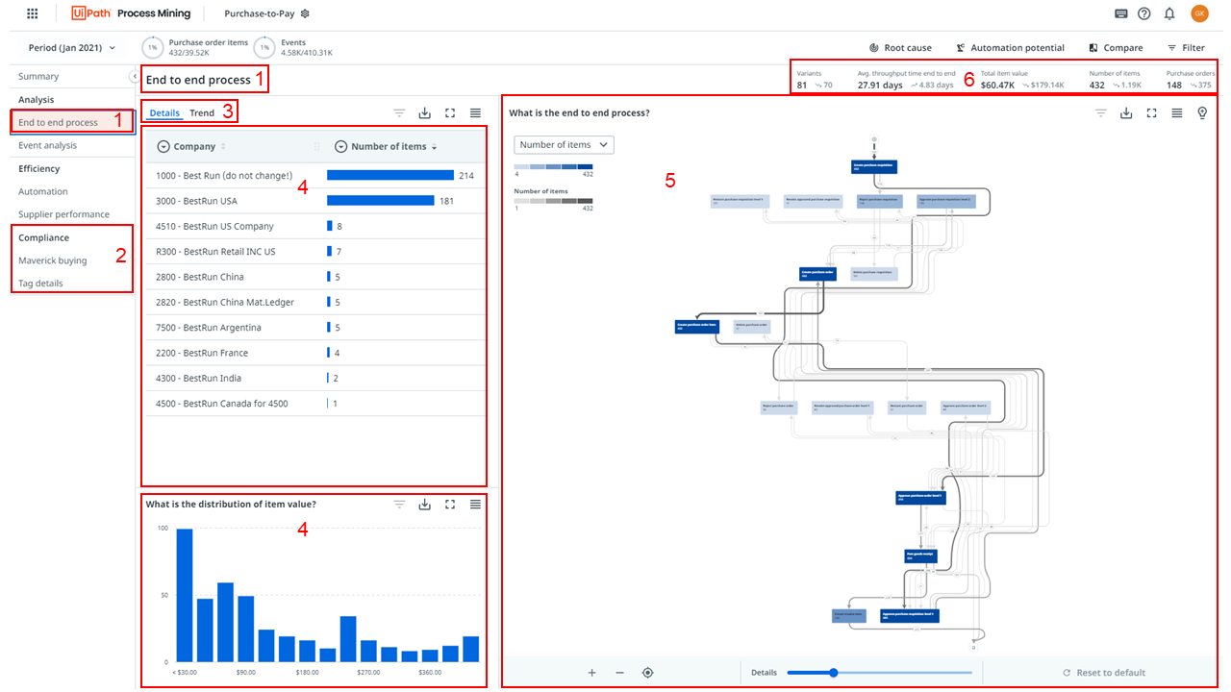Select row 3000 - BestRun USA
Viewport: 1231px width, 692px height.
[x=315, y=201]
